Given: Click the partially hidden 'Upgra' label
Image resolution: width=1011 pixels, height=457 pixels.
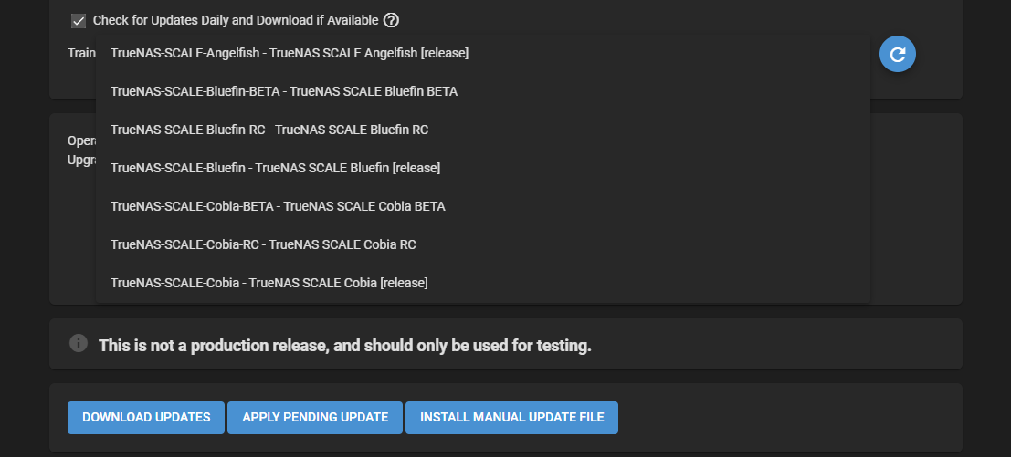Looking at the screenshot, I should pyautogui.click(x=82, y=159).
